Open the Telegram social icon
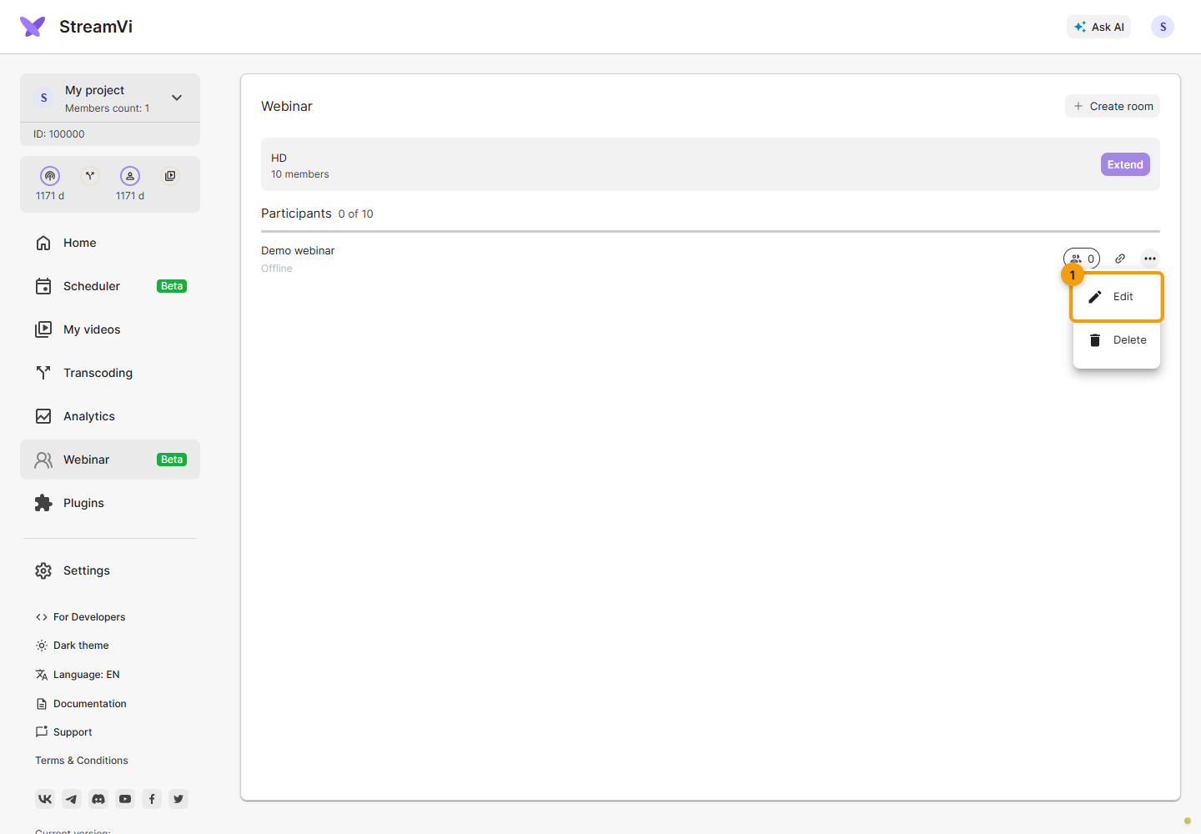 point(72,799)
